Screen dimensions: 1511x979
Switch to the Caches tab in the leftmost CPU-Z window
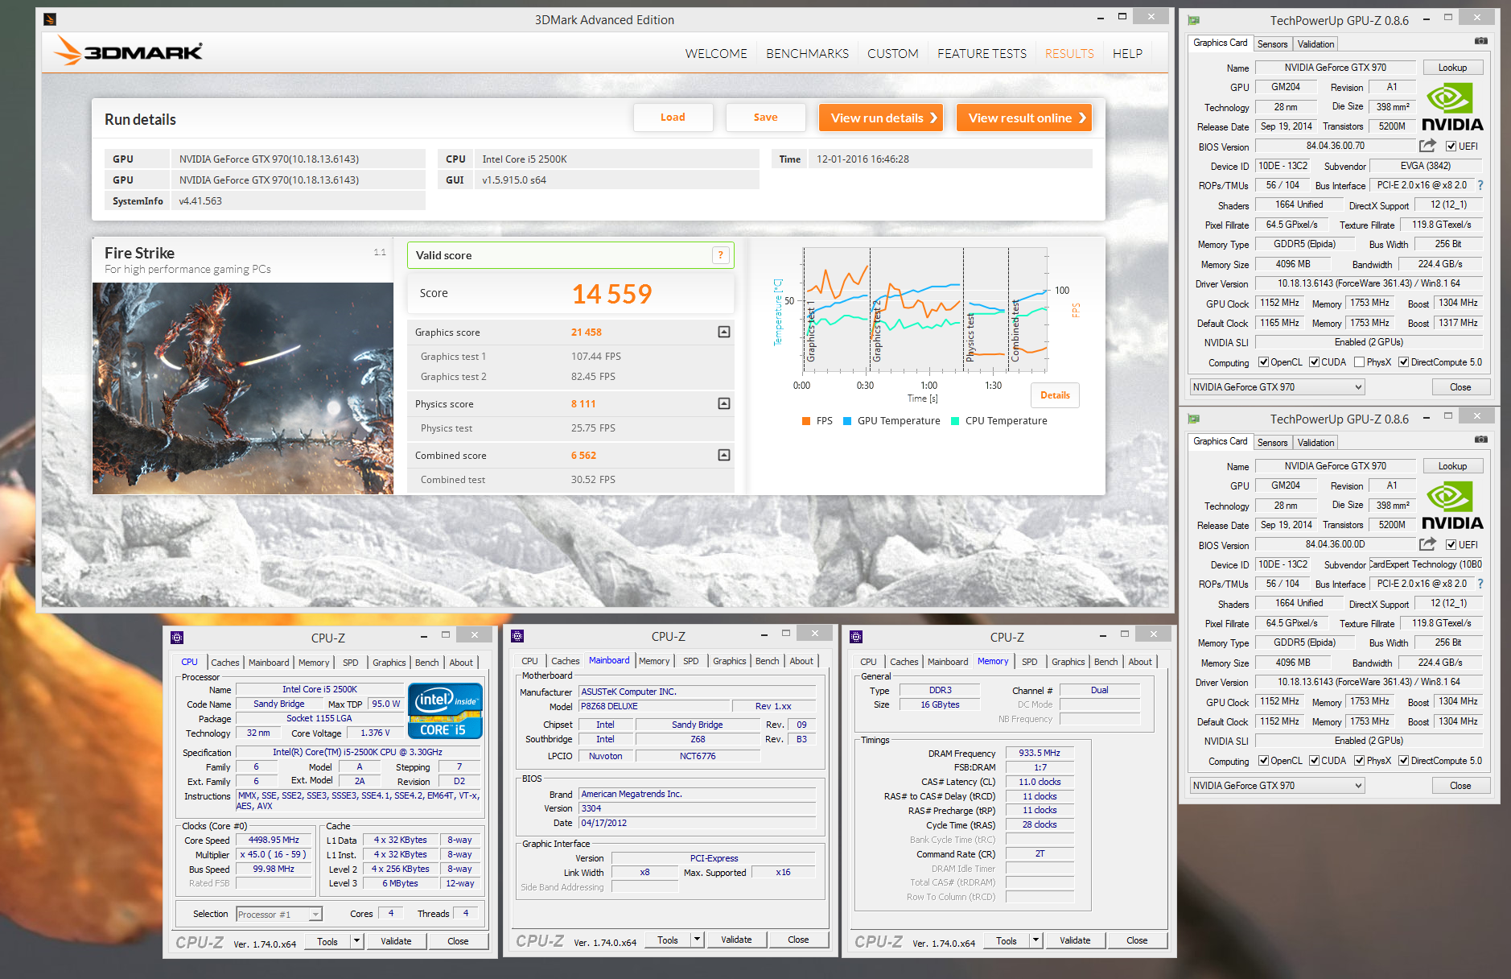pos(225,663)
